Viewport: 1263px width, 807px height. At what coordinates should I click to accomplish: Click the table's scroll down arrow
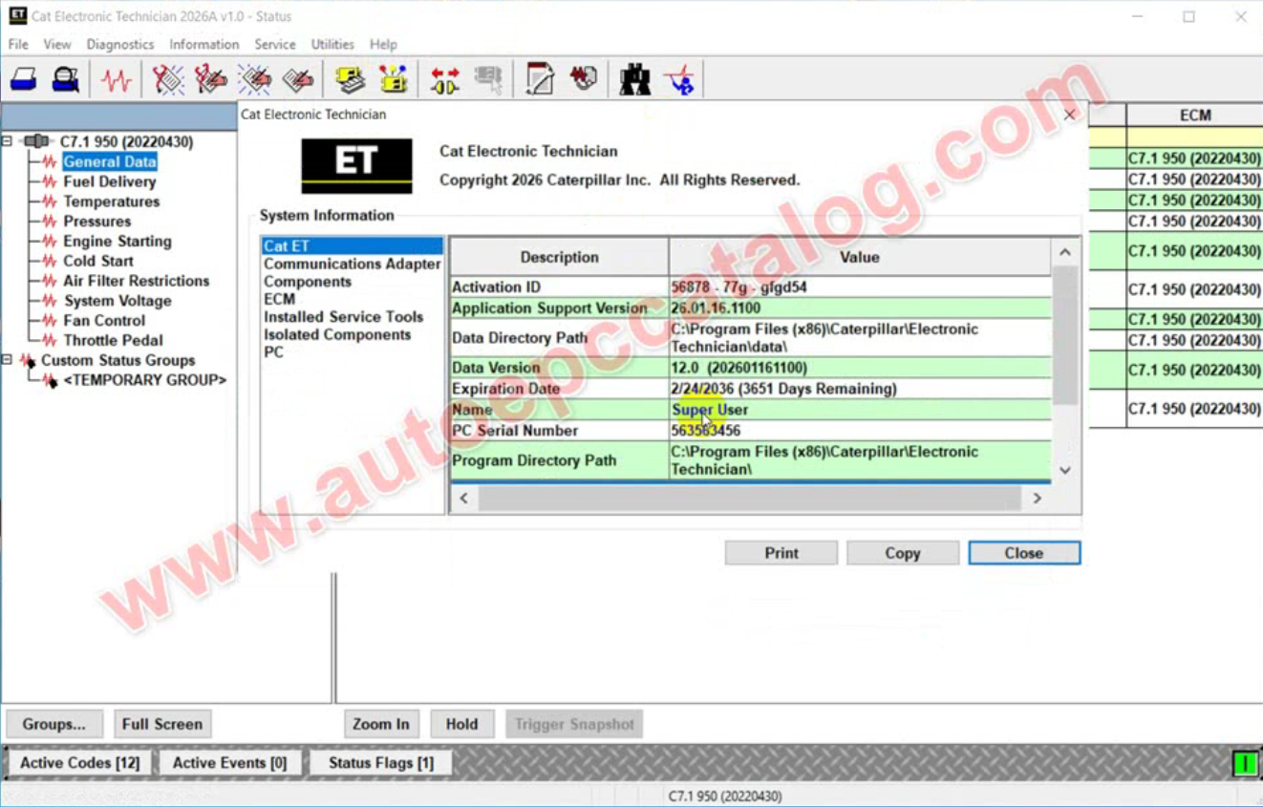1065,470
